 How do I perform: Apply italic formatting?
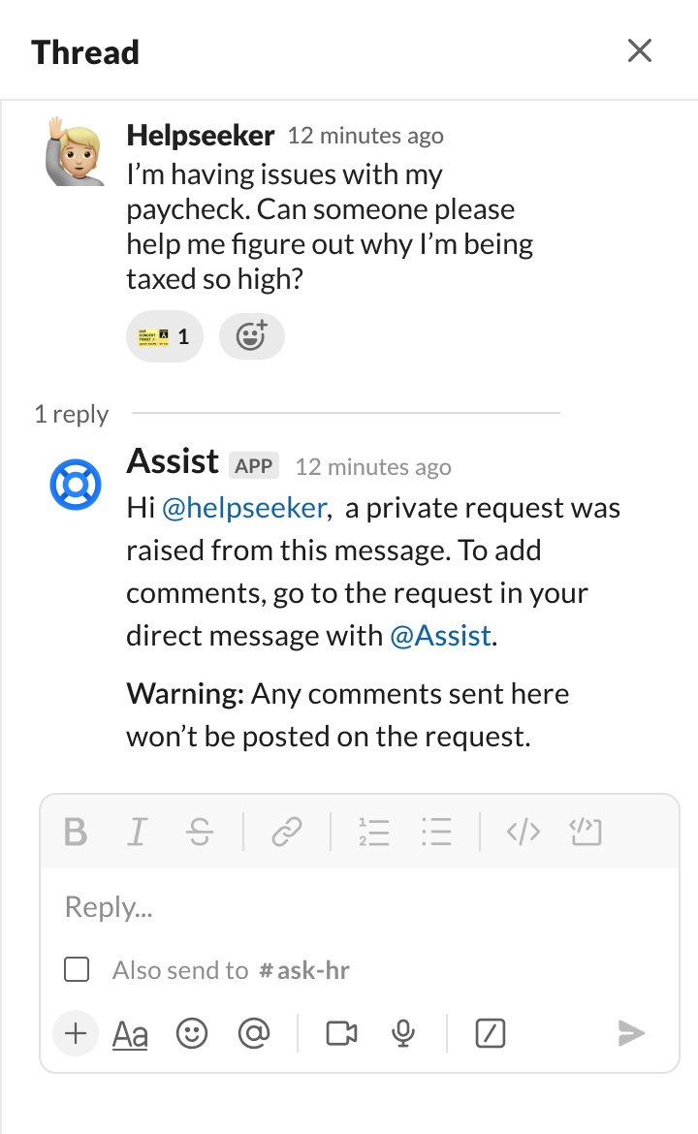pyautogui.click(x=137, y=832)
